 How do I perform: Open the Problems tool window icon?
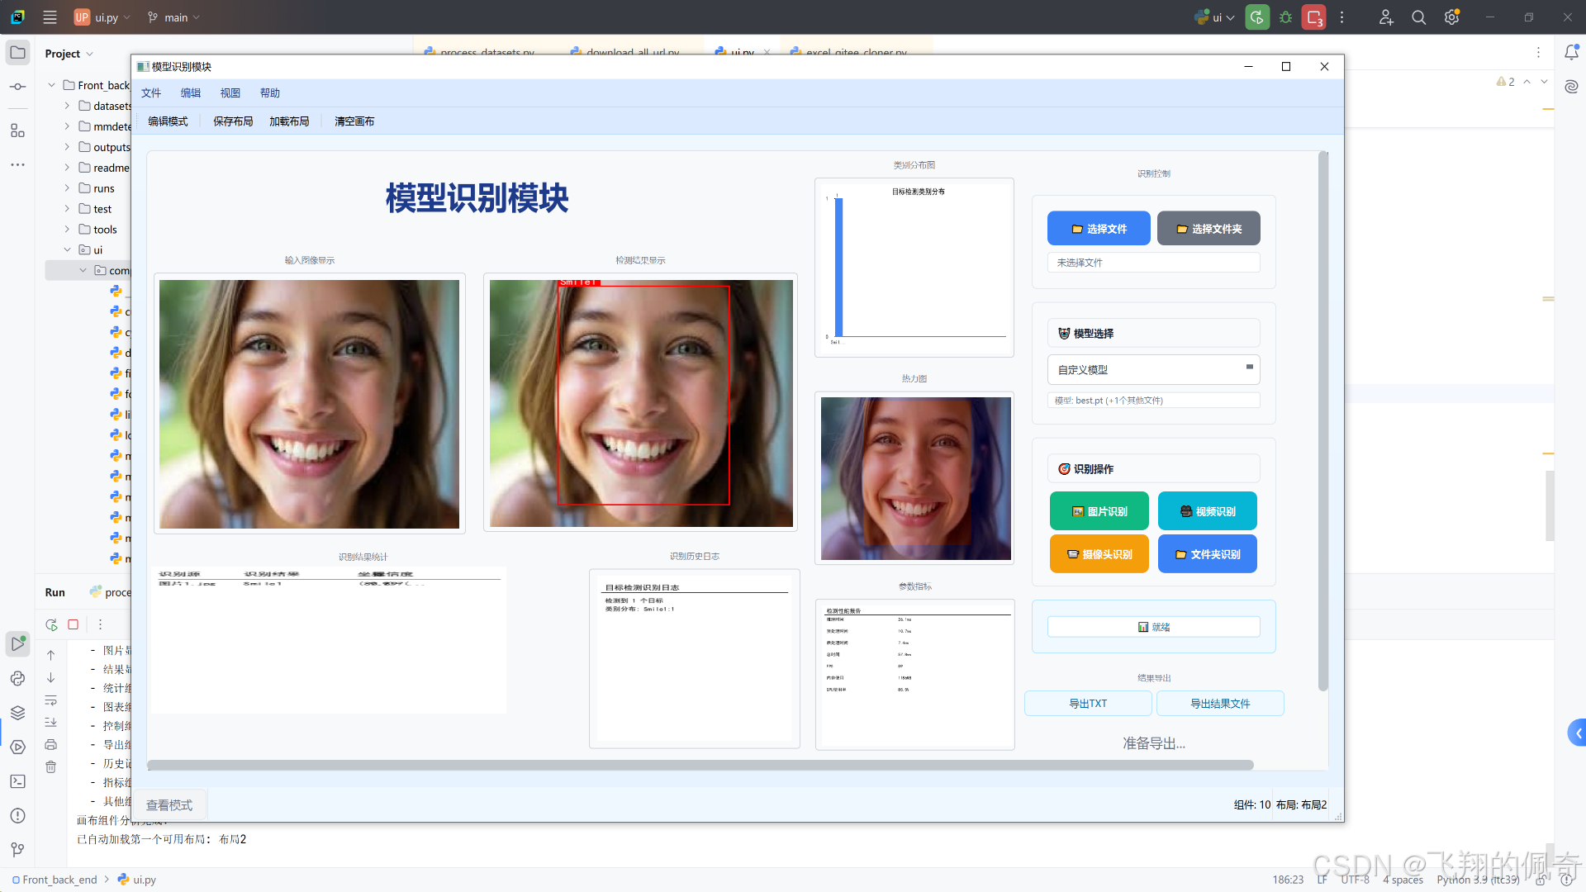coord(17,816)
